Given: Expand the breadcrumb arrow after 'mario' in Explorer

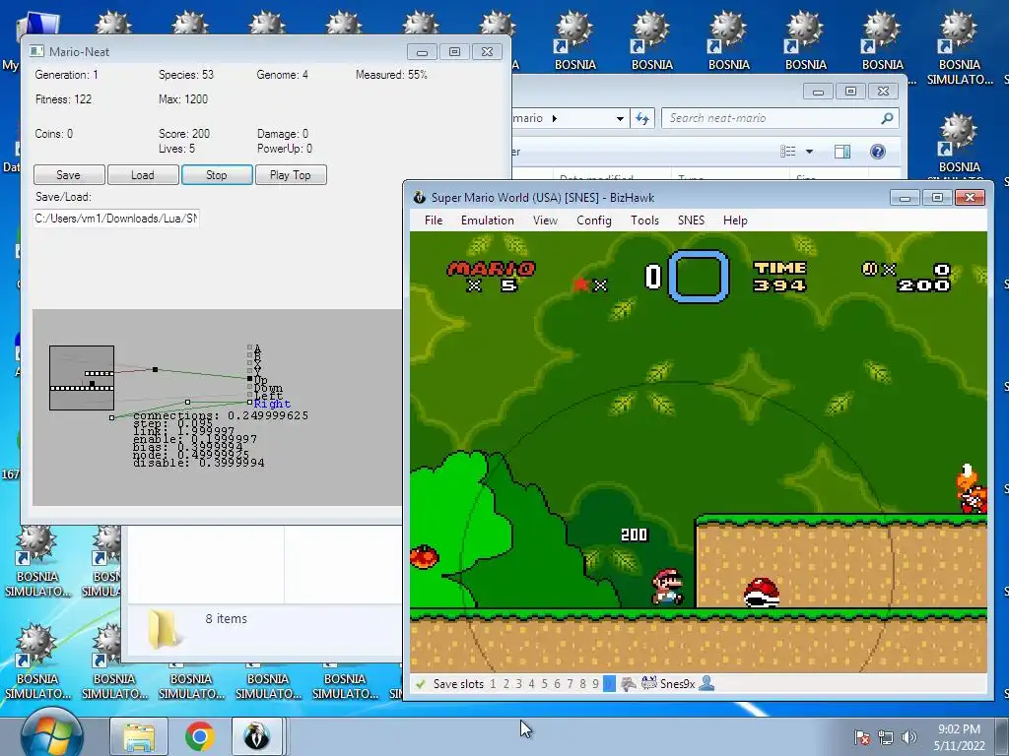Looking at the screenshot, I should (555, 118).
